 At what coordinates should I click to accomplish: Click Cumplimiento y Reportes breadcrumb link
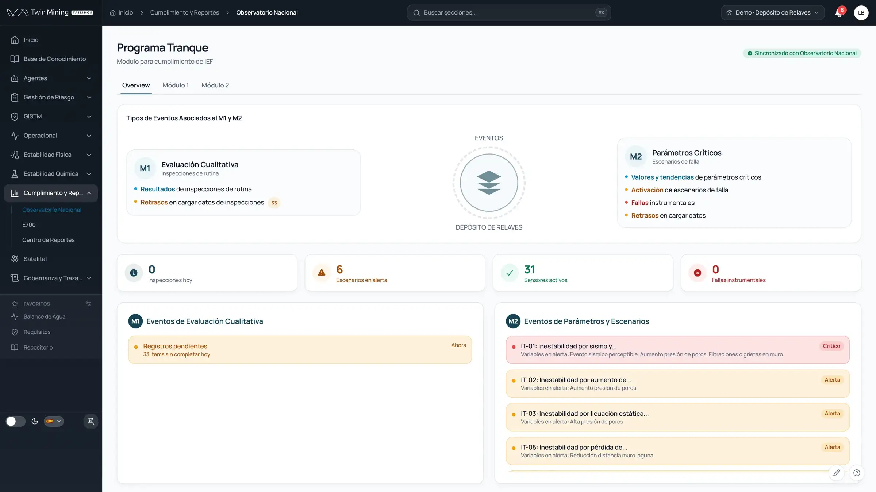click(x=185, y=13)
